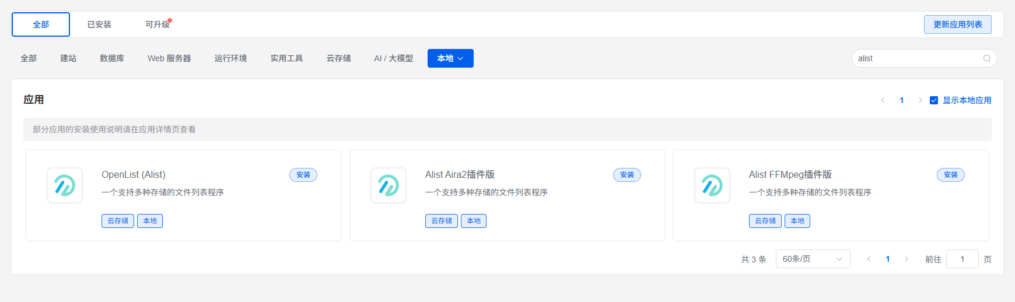Open the Alist FFMpeg插件版 title

(790, 174)
